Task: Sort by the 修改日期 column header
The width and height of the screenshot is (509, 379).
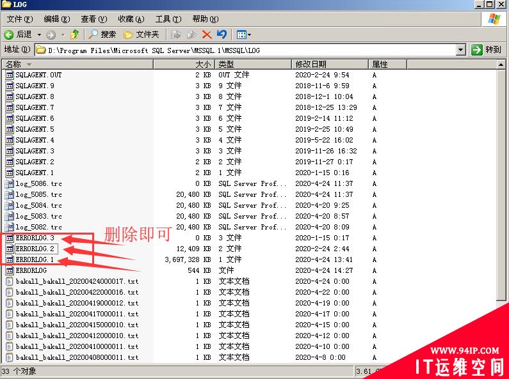Action: click(x=330, y=64)
